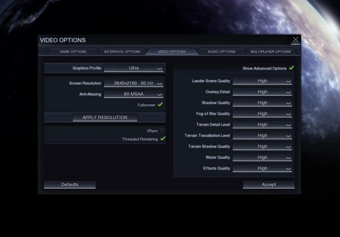Image resolution: width=340 pixels, height=237 pixels.
Task: Open the Graphics Profile dropdown
Action: pyautogui.click(x=134, y=68)
